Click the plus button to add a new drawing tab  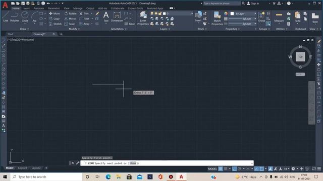click(61, 34)
